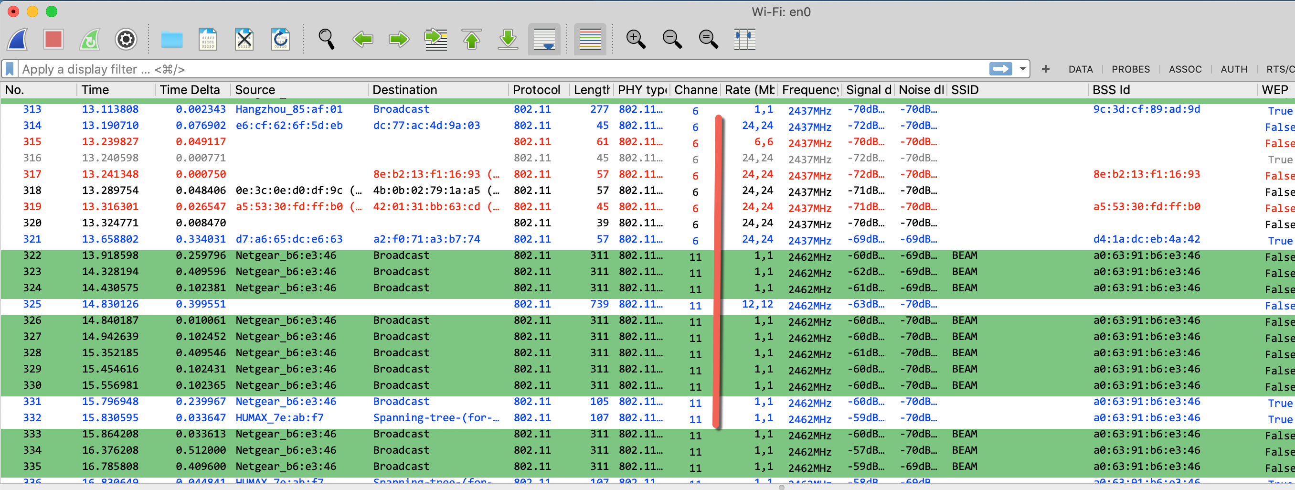Stop the running packet capture
Screen dimensions: 1295x490
[53, 39]
